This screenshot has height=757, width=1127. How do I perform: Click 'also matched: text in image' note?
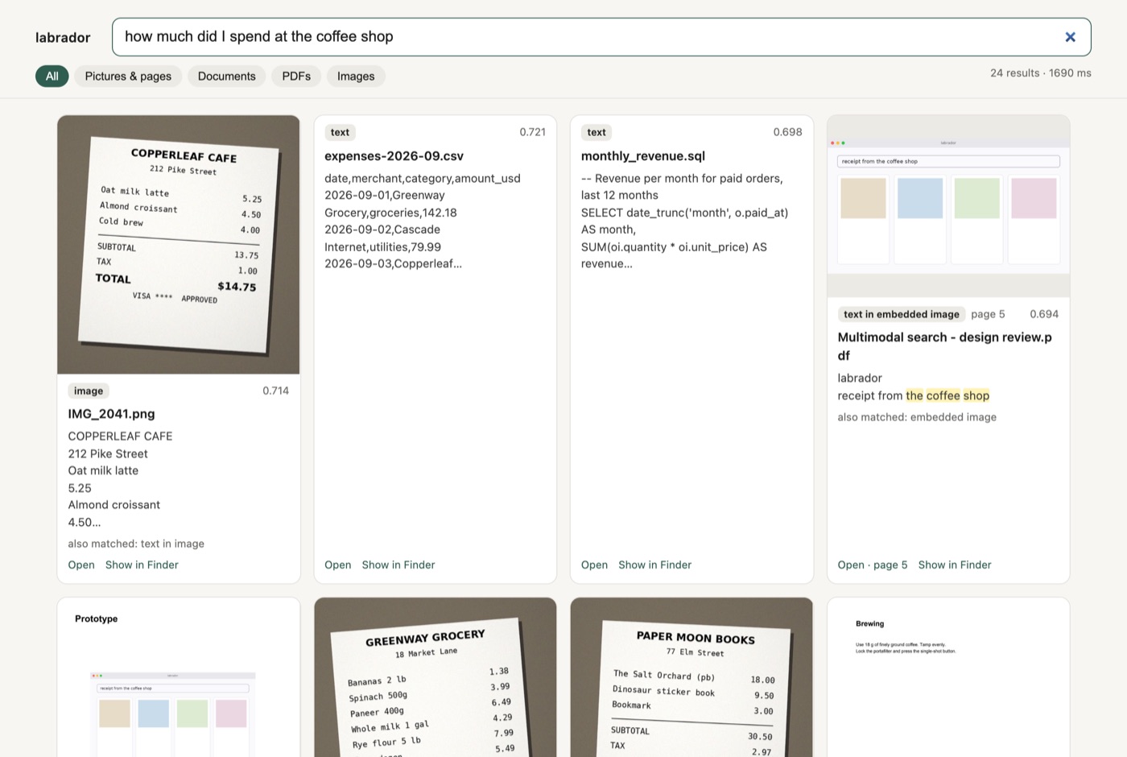[136, 544]
